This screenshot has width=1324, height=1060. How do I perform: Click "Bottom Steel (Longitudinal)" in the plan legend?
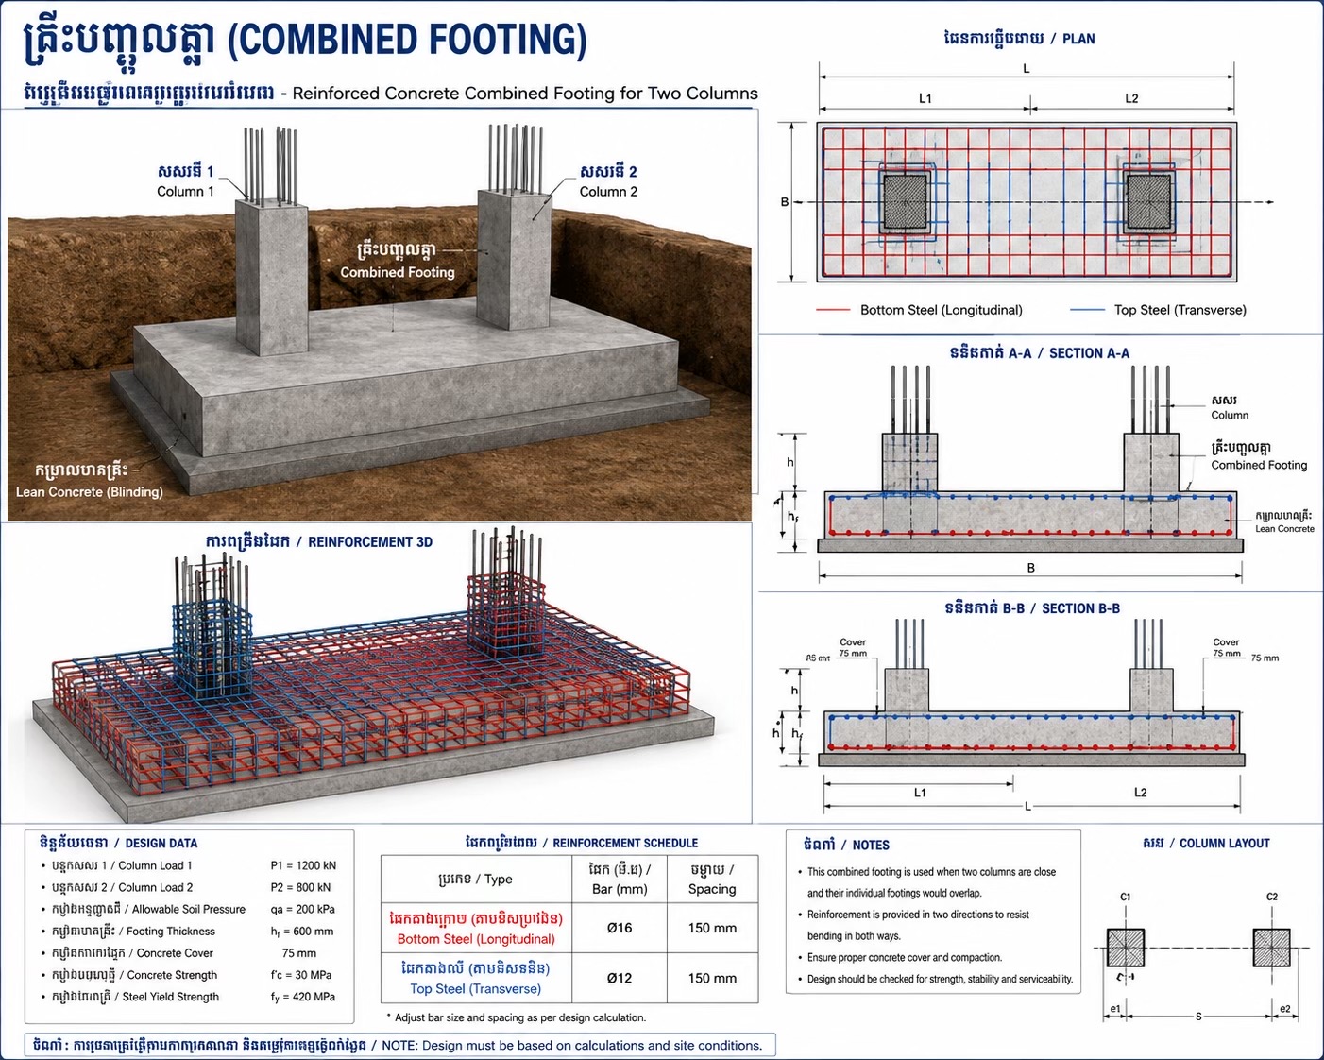[941, 310]
